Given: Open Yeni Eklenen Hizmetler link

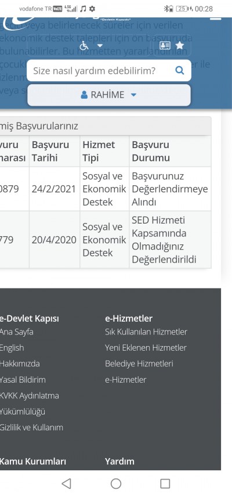Looking at the screenshot, I should (146, 348).
